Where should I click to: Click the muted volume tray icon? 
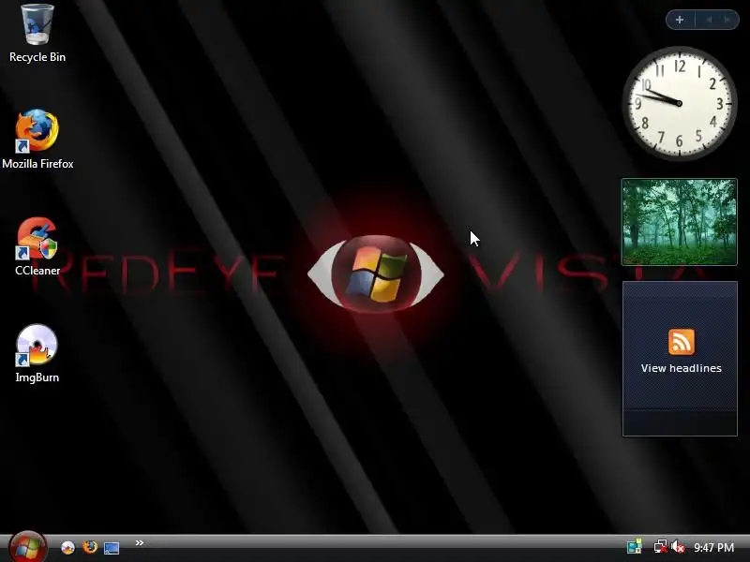coord(678,547)
